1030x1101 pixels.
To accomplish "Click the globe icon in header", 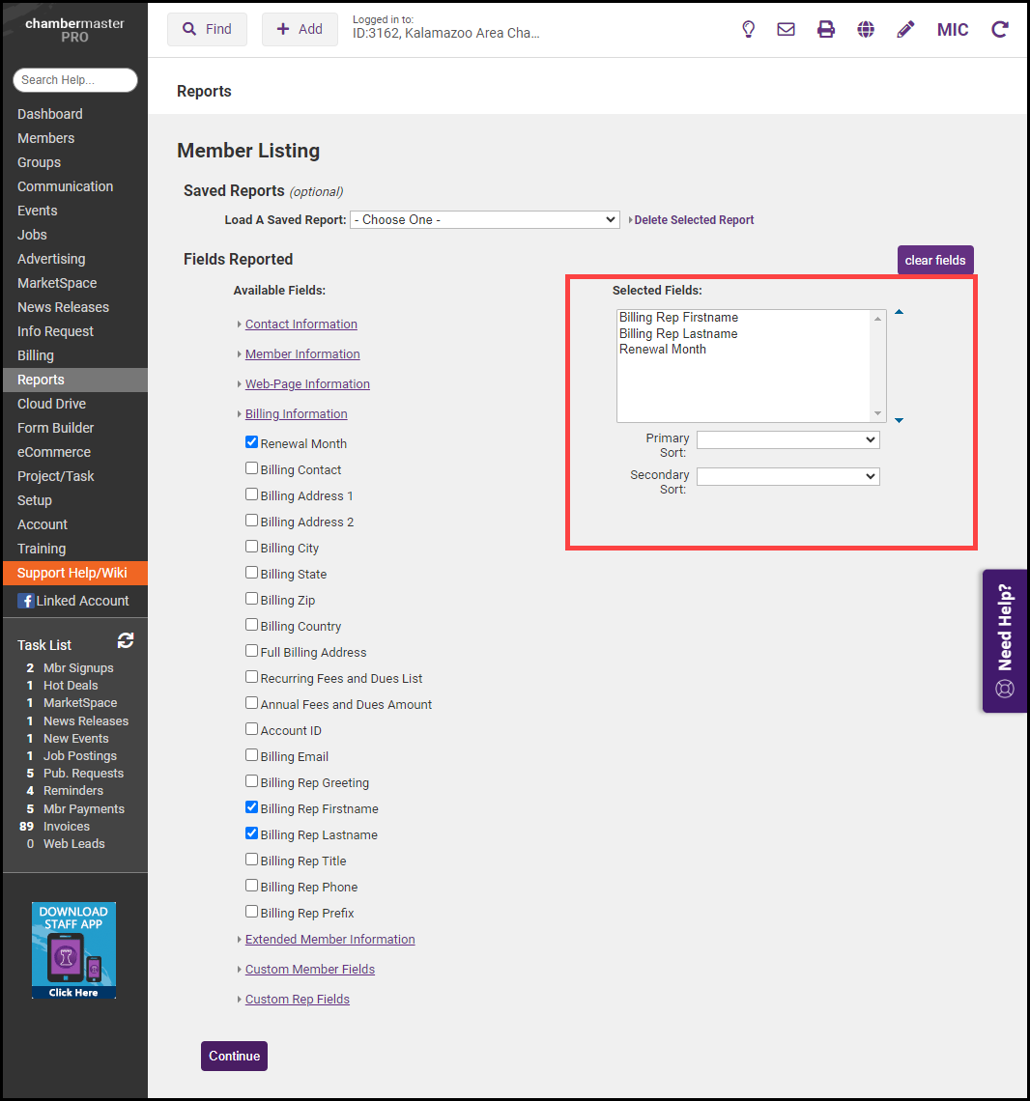I will click(x=866, y=29).
